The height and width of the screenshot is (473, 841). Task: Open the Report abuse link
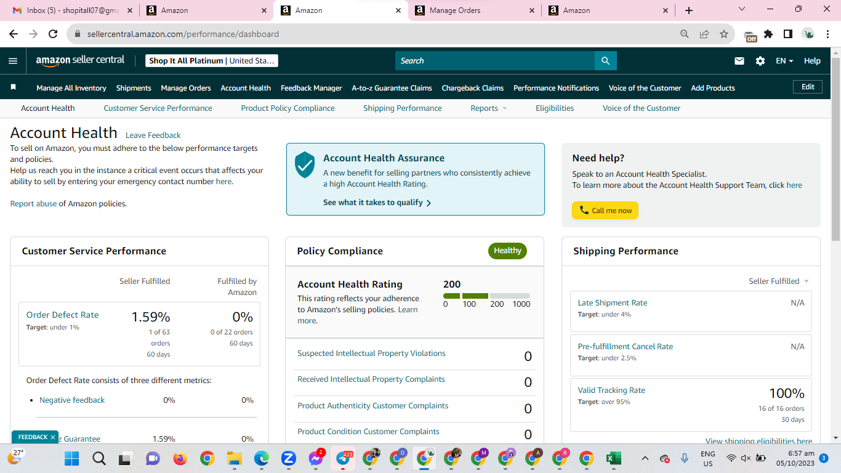[33, 204]
